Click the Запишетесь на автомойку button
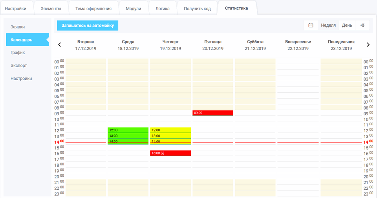377x198 pixels. 88,26
